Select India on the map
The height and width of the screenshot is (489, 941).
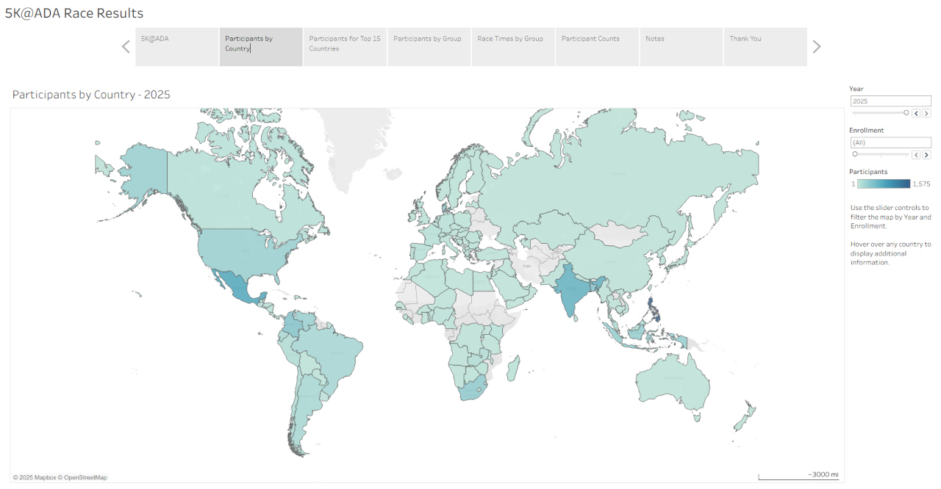pos(570,290)
